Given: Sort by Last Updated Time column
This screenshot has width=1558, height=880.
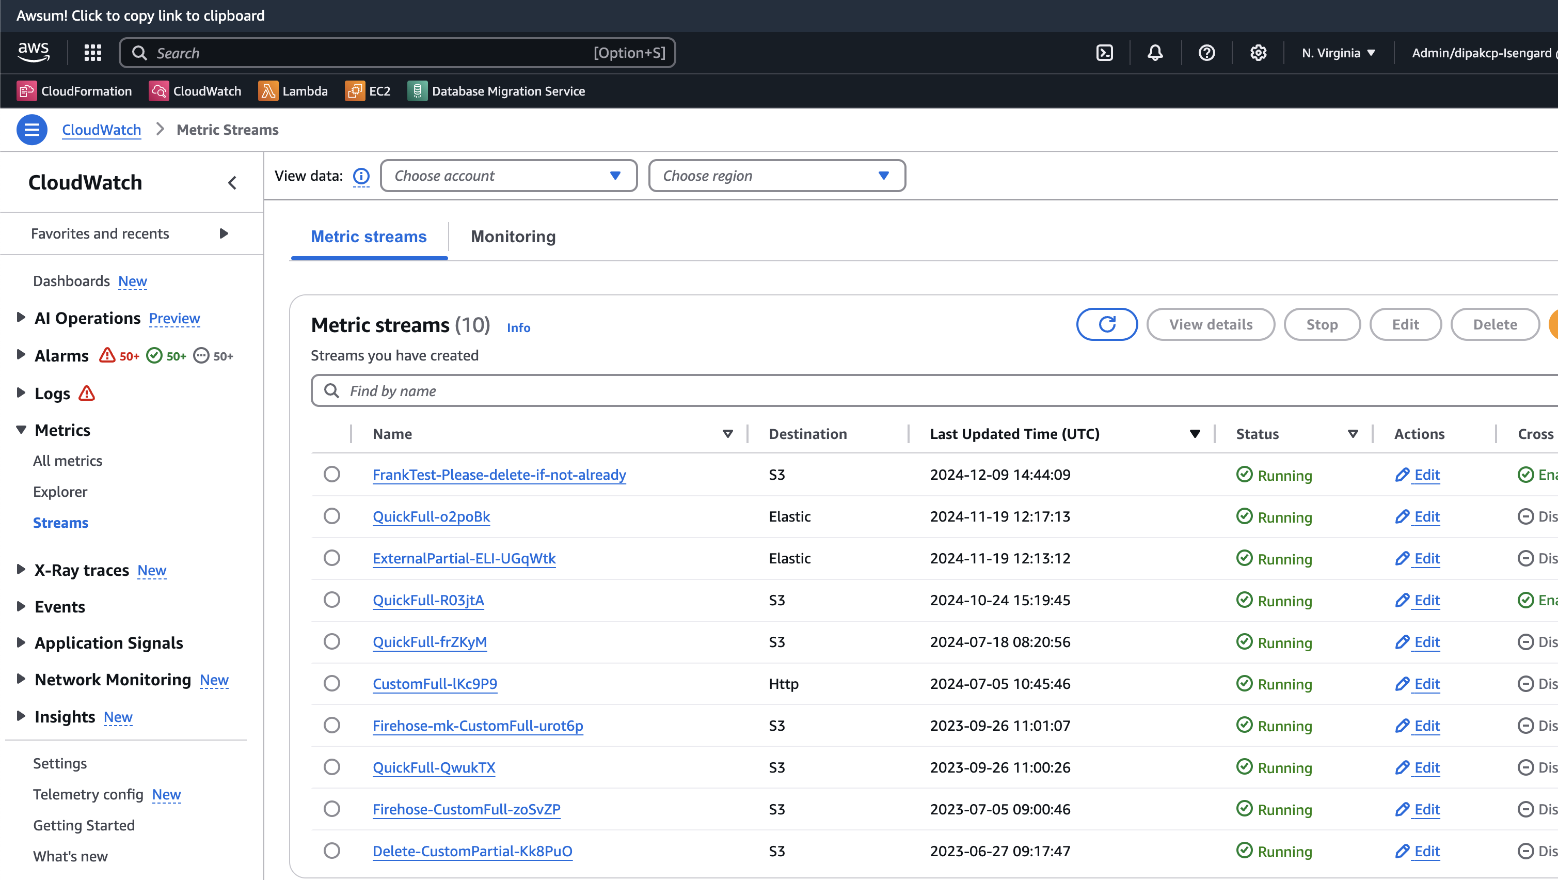Looking at the screenshot, I should pyautogui.click(x=1195, y=434).
